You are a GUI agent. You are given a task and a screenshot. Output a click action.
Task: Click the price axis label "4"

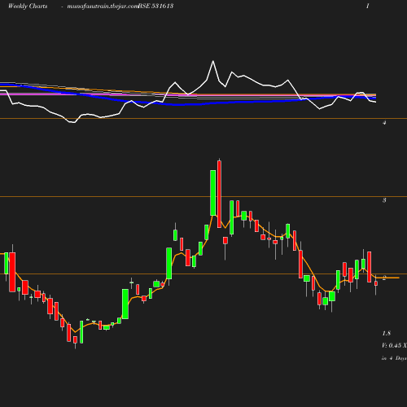pos(384,123)
